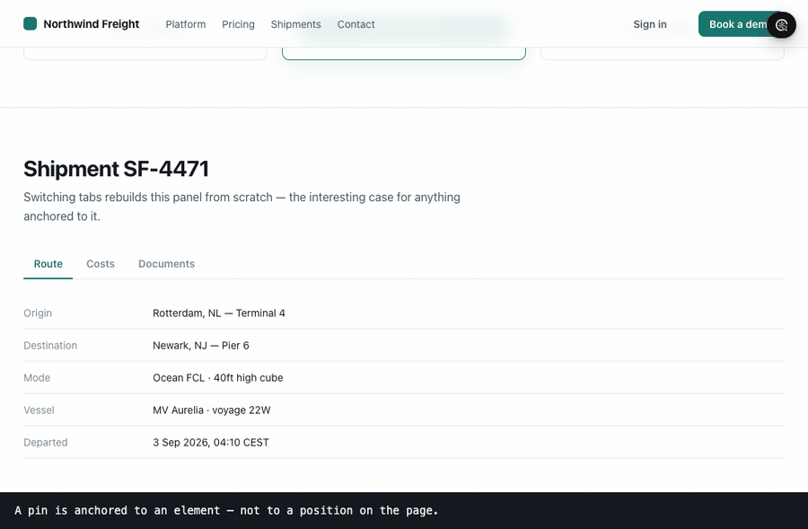Image resolution: width=808 pixels, height=529 pixels.
Task: Go to Pricing in the navbar
Action: point(238,24)
